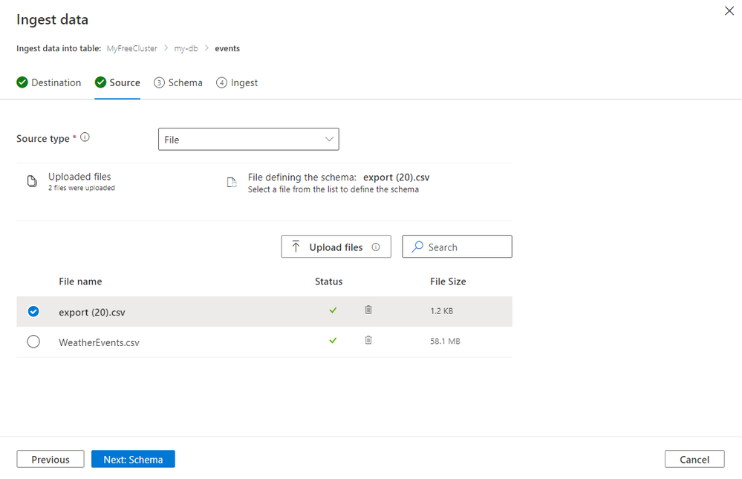The height and width of the screenshot is (479, 742).
Task: Close the Ingest data dialog
Action: [x=729, y=11]
